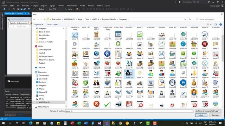Open Downloads in the navigation tree
This screenshot has height=126, width=225.
pyautogui.click(x=43, y=79)
